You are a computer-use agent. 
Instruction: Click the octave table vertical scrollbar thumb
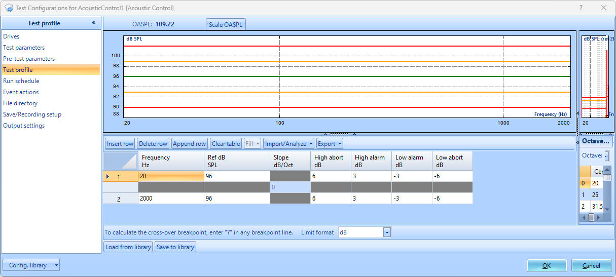[607, 178]
